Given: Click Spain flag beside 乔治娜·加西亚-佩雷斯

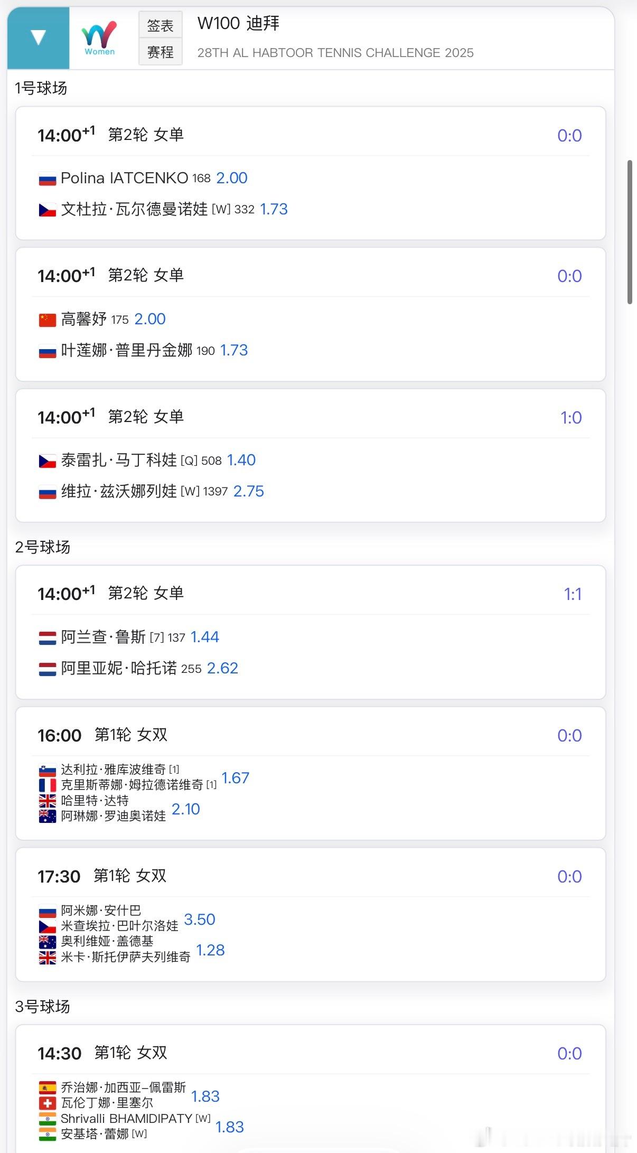Looking at the screenshot, I should (x=48, y=1088).
